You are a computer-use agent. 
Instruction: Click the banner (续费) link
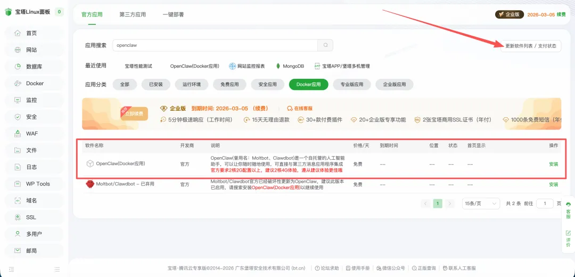260,109
